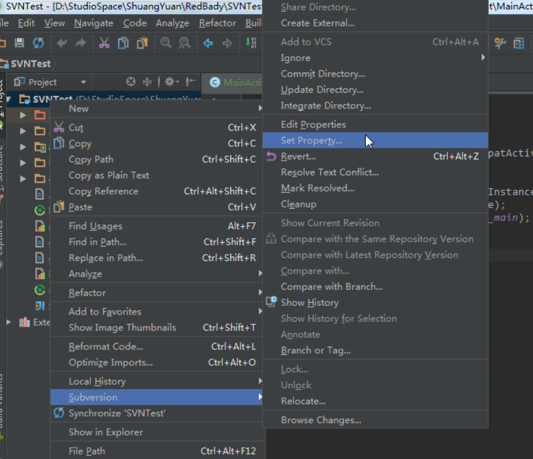533x459 pixels.
Task: Click the Synchronize toolbar icon
Action: coord(38,43)
